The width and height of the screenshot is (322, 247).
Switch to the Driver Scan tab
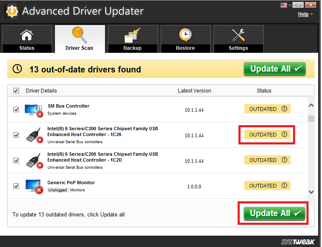[80, 39]
